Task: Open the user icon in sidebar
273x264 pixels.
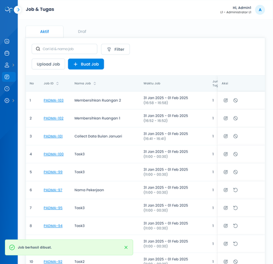Action: click(7, 65)
